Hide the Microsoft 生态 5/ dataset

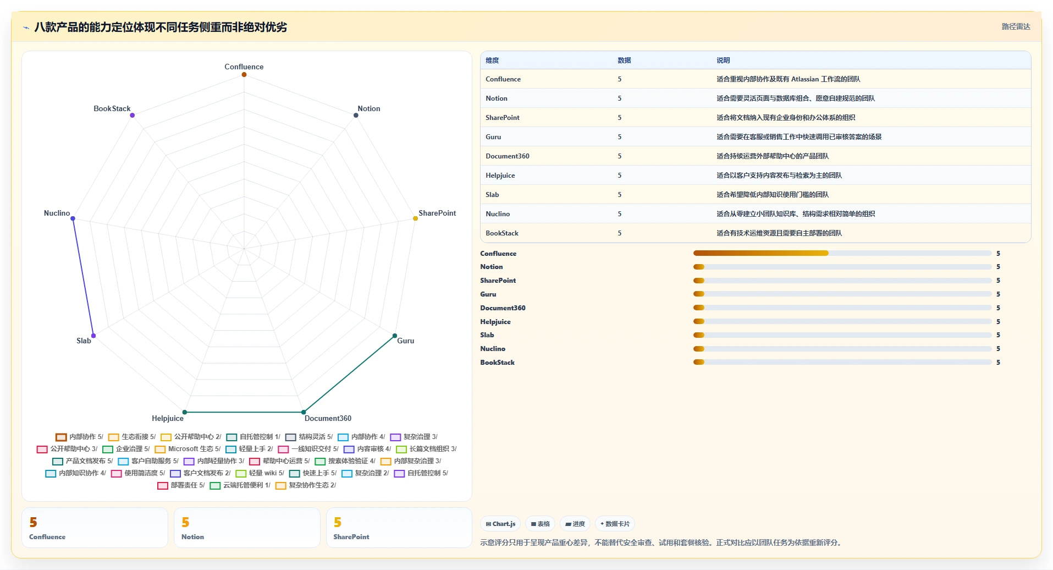[x=188, y=449]
